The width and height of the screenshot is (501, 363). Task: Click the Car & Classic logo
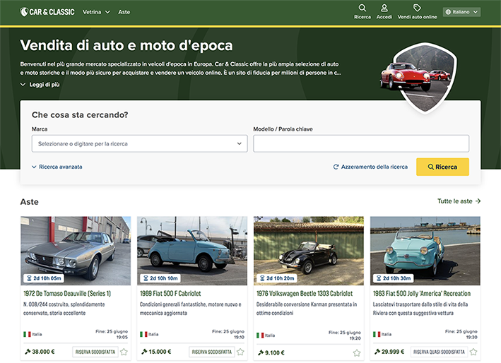point(47,12)
